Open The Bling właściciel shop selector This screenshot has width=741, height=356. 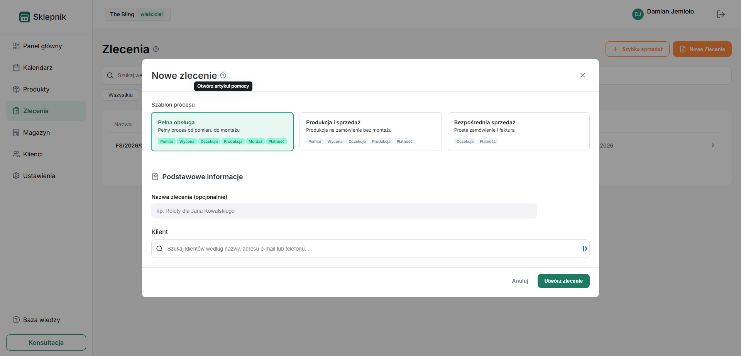click(x=138, y=14)
